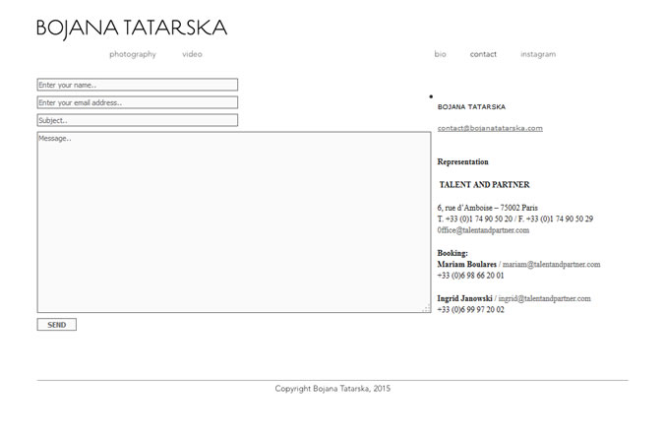Open the instagram link in navigation
The height and width of the screenshot is (438, 664).
point(538,54)
